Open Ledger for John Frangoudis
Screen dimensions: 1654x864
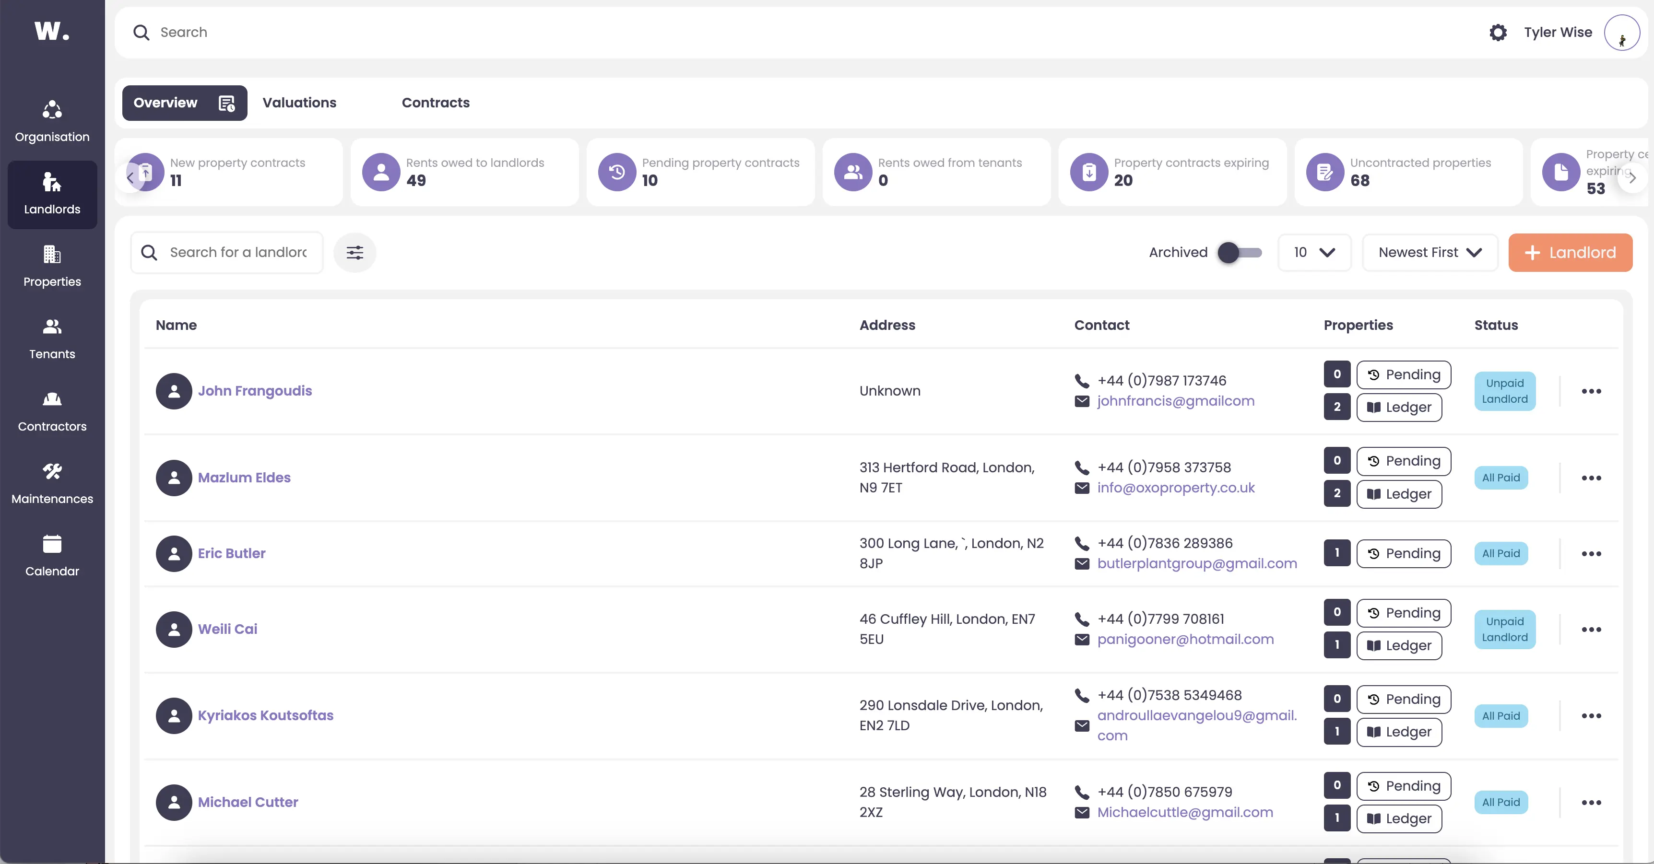1399,407
